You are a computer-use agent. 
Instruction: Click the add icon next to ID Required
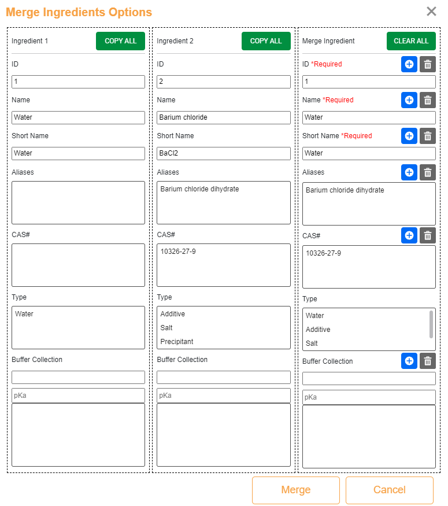pyautogui.click(x=409, y=65)
